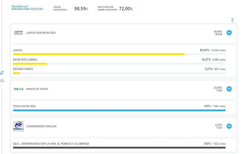Click the Azul Entrerrianos dark bar
The height and width of the screenshot is (154, 242).
click(x=119, y=148)
